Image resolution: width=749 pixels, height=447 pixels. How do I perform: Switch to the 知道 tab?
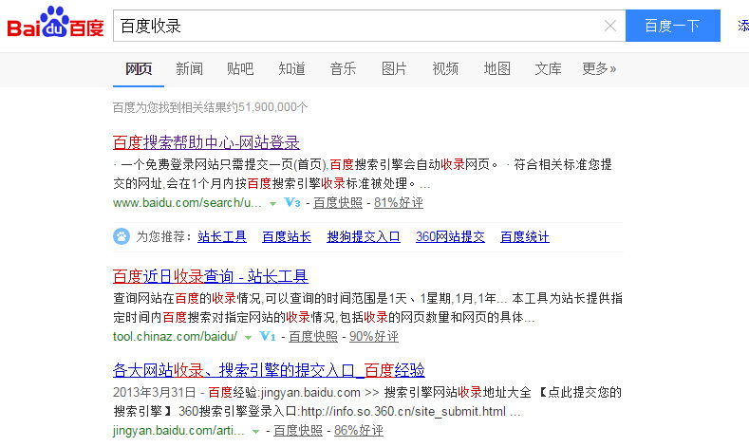click(291, 68)
